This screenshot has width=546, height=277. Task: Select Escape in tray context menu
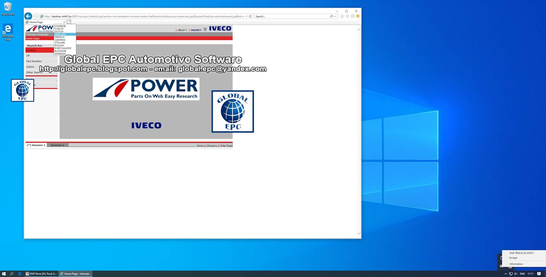click(524, 258)
